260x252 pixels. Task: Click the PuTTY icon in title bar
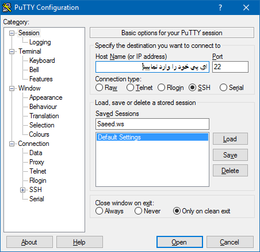pyautogui.click(x=7, y=7)
